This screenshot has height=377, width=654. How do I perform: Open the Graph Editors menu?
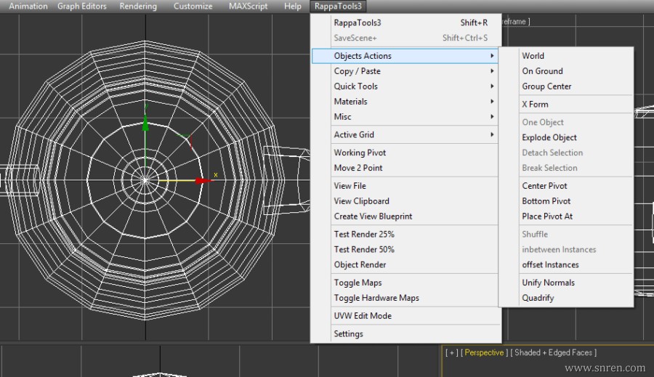tap(82, 6)
